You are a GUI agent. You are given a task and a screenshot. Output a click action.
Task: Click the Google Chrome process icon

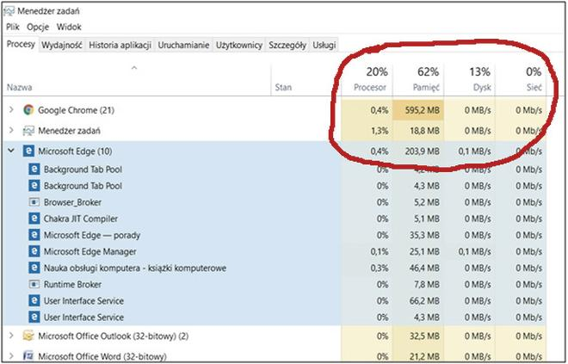pos(28,110)
